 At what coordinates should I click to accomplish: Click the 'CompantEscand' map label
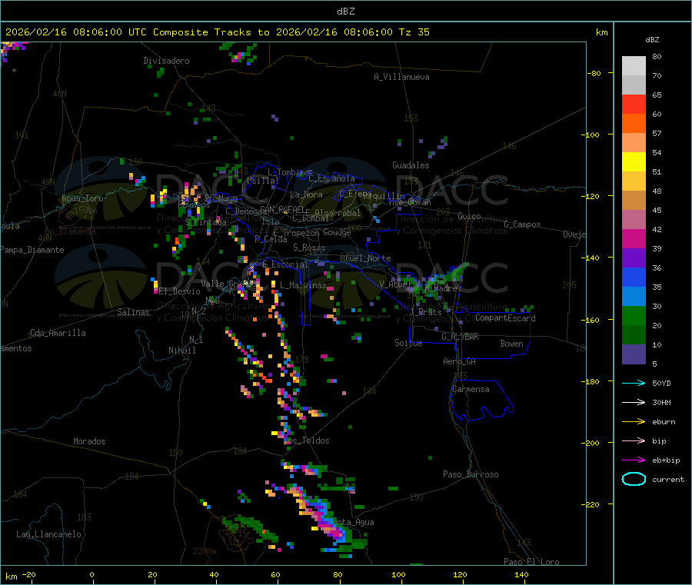tap(506, 317)
